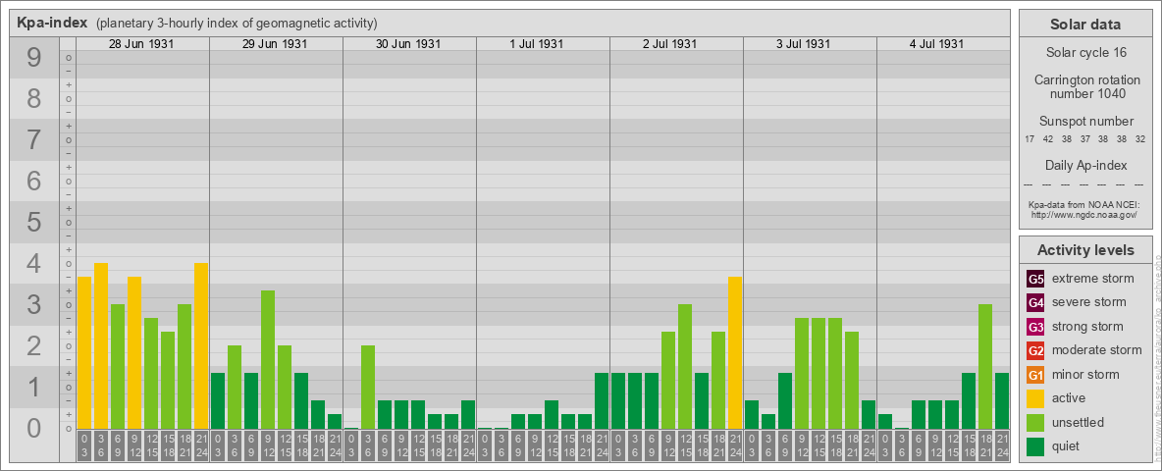Screen dimensions: 1162x471
Task: Click the '21 24' time label under 4 Jul
Action: [1001, 445]
